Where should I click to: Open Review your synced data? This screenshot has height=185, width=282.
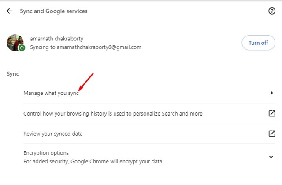click(53, 134)
